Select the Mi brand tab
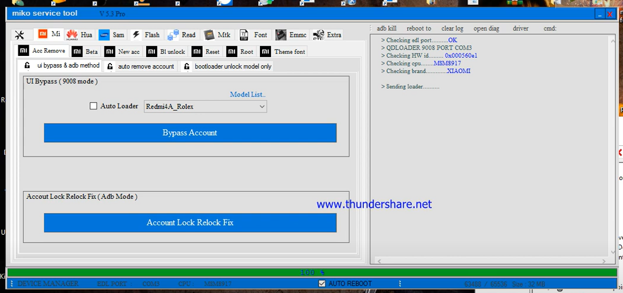The width and height of the screenshot is (623, 293). pos(50,34)
